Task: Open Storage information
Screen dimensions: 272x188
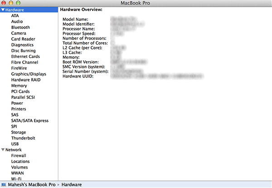Action: 19,132
